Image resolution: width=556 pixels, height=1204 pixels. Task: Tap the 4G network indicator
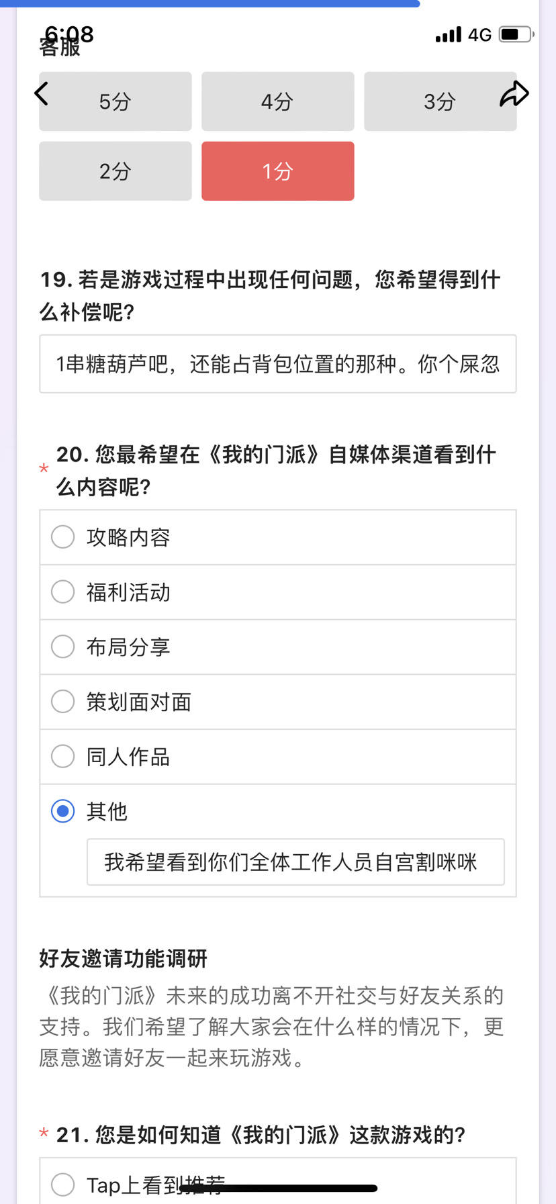pyautogui.click(x=480, y=35)
